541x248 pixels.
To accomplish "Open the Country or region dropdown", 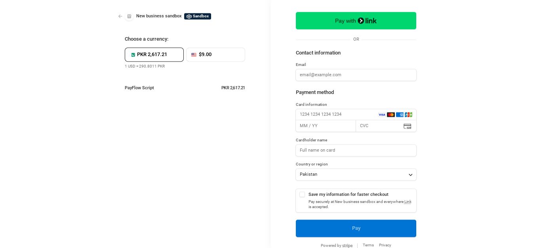I will coord(356,175).
